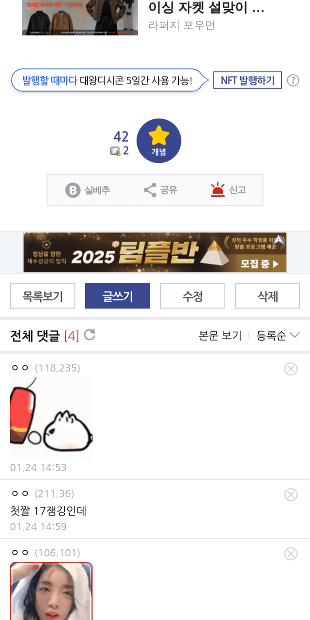Image resolution: width=310 pixels, height=620 pixels.
Task: Tap the star 개념 recommend button
Action: pos(159,141)
